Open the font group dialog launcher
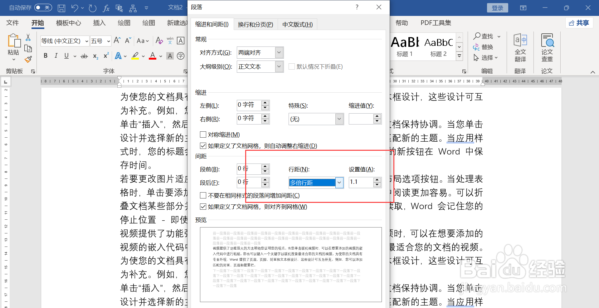Viewport: 599px width, 308px height. click(185, 71)
